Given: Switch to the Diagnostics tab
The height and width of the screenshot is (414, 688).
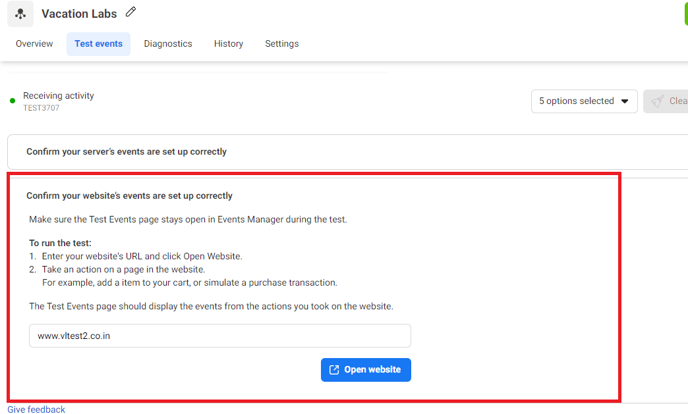Looking at the screenshot, I should pyautogui.click(x=168, y=44).
